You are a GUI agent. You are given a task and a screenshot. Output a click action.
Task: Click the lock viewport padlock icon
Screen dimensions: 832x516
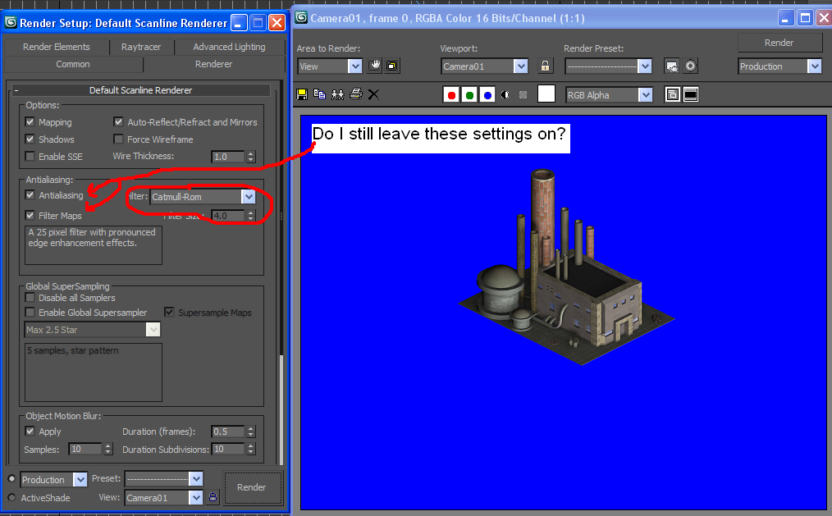coord(545,66)
